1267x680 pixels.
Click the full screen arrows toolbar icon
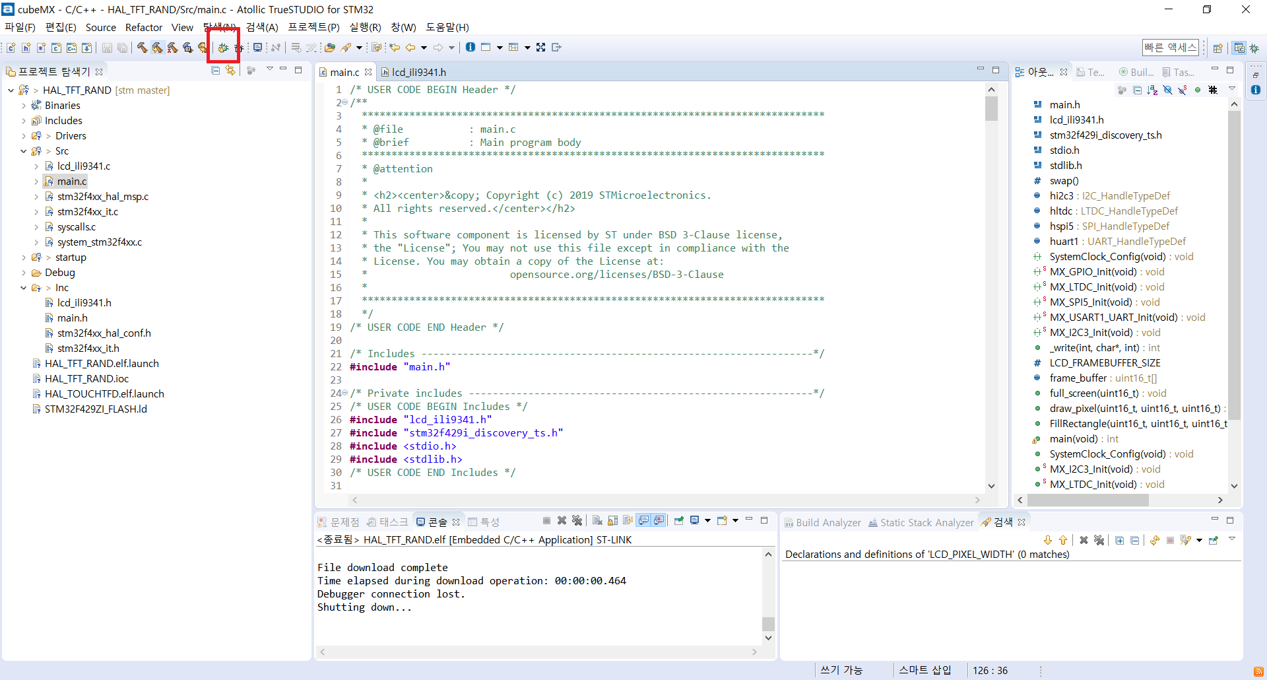tap(541, 48)
